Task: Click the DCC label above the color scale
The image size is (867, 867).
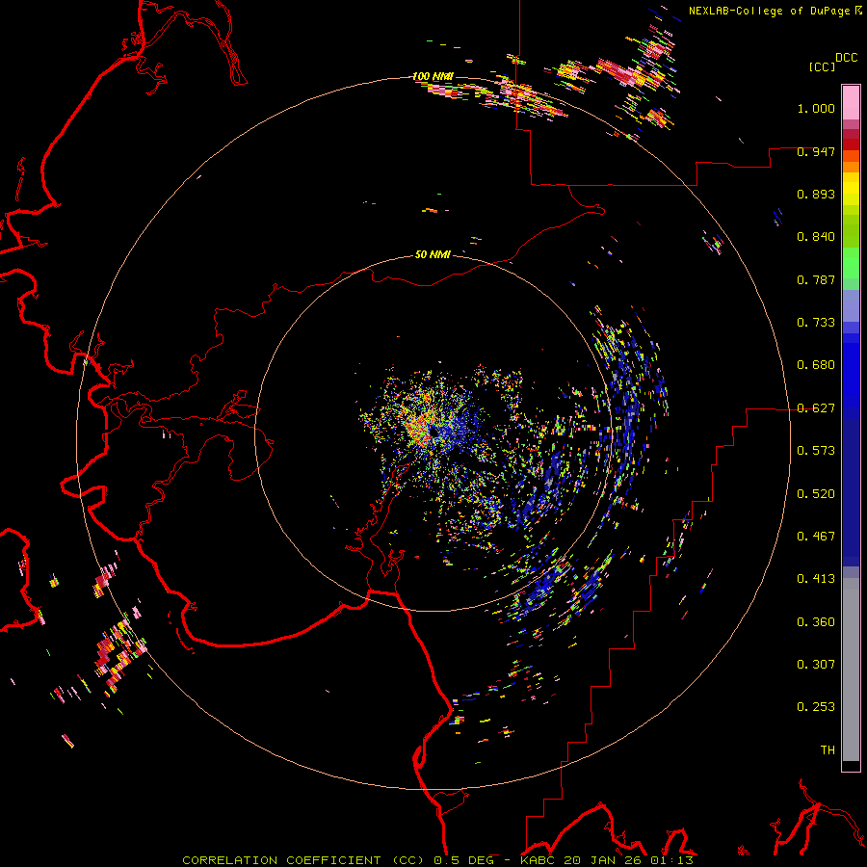Action: click(x=846, y=58)
